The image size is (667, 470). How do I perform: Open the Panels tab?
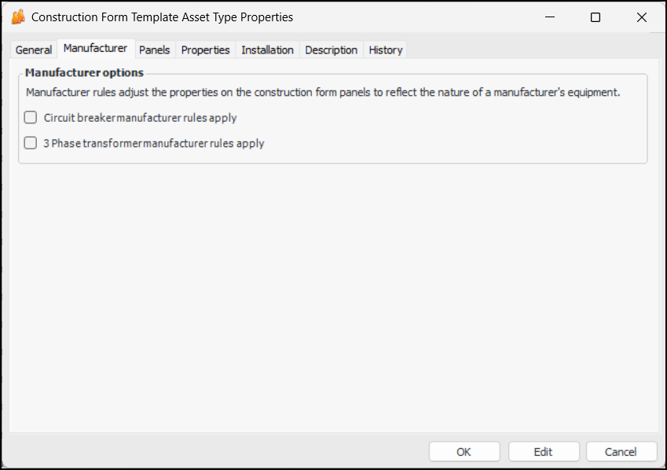[x=155, y=50]
